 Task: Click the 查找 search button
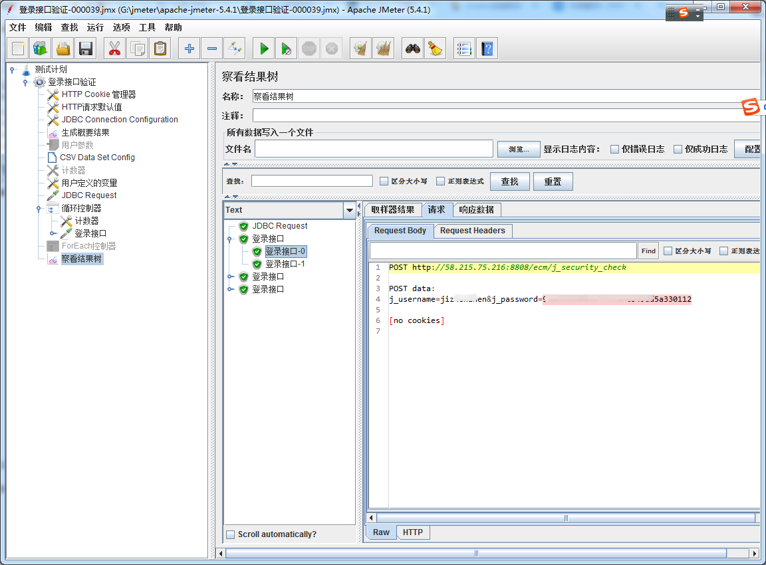pyautogui.click(x=509, y=181)
